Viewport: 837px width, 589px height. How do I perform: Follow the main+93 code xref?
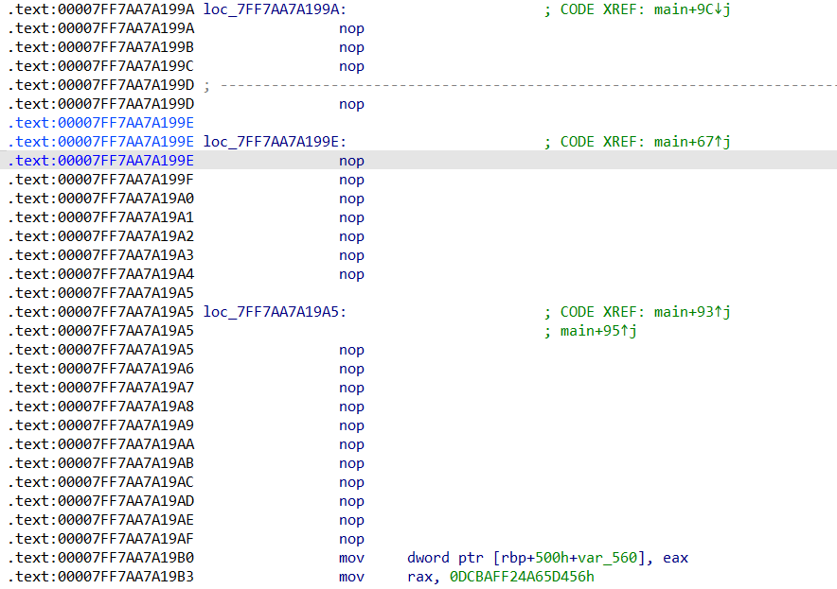692,312
